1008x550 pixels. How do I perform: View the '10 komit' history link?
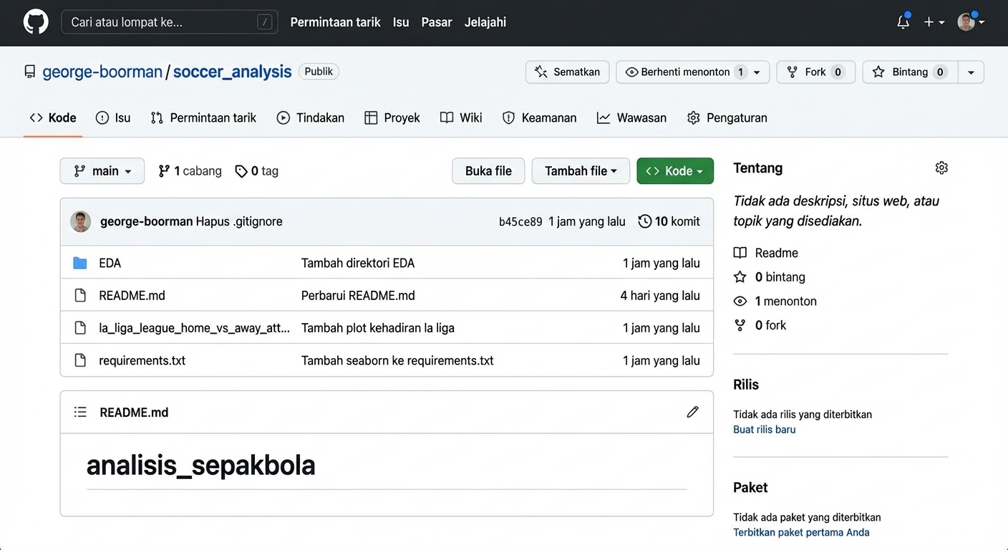(669, 221)
